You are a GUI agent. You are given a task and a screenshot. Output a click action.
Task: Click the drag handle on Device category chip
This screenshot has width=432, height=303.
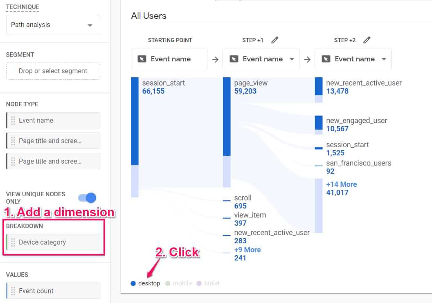point(13,242)
